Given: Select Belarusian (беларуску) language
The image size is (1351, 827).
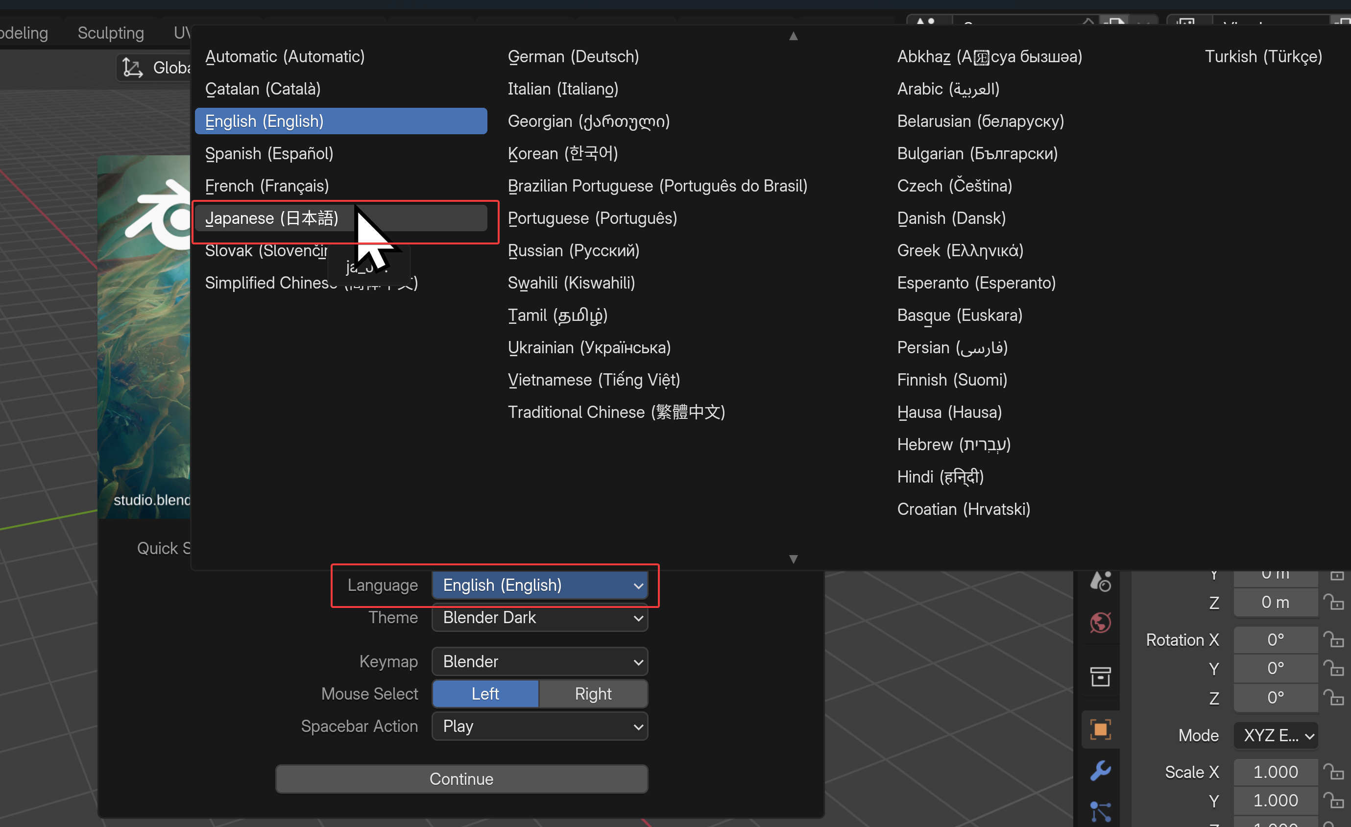Looking at the screenshot, I should [980, 121].
